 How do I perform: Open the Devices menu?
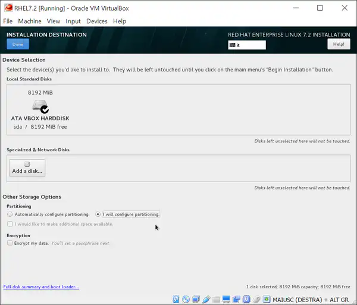96,21
